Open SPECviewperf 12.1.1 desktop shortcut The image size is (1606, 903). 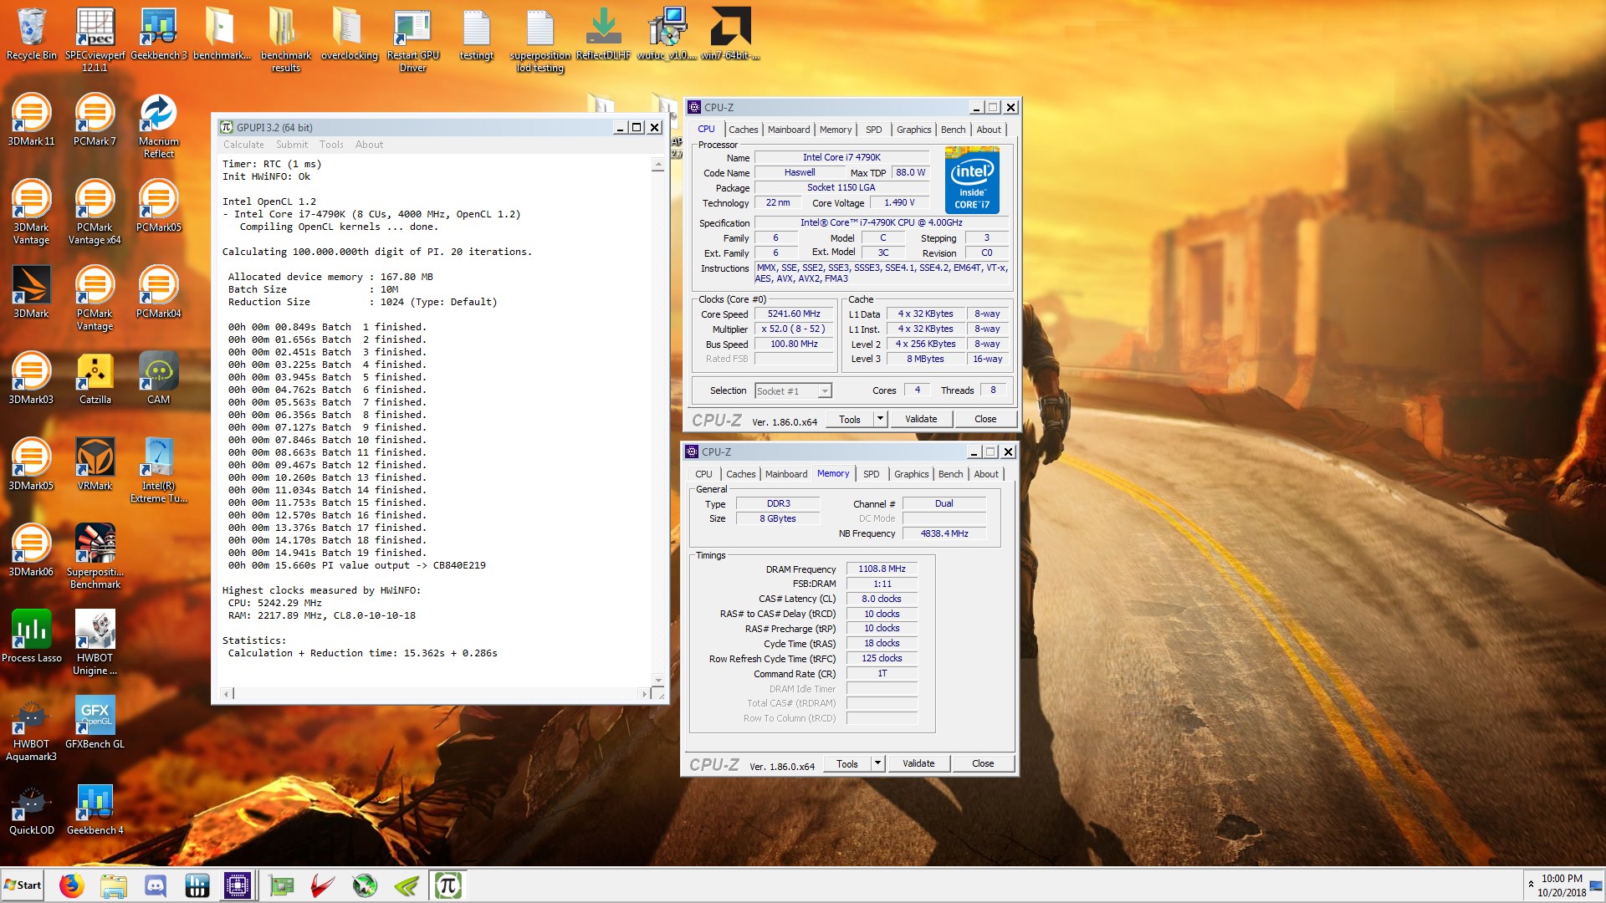[95, 38]
